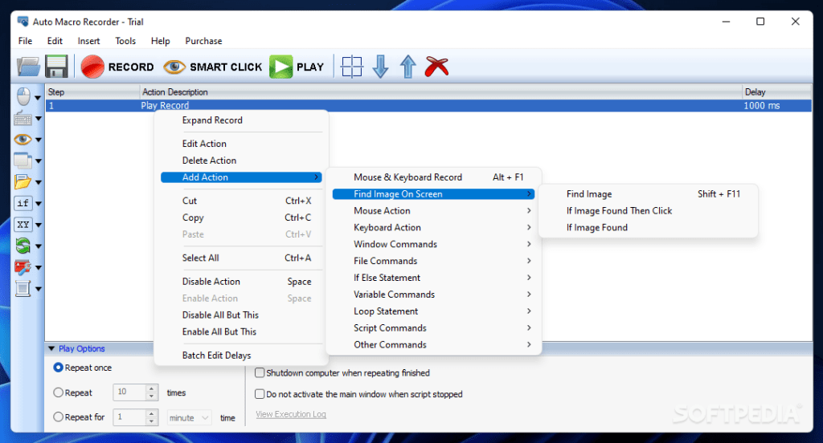Viewport: 823px width, 443px height.
Task: Open the Tools menu
Action: coord(125,41)
